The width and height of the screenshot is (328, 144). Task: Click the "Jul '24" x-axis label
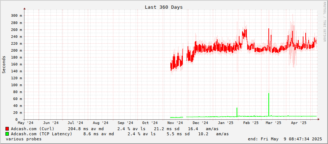(75, 123)
